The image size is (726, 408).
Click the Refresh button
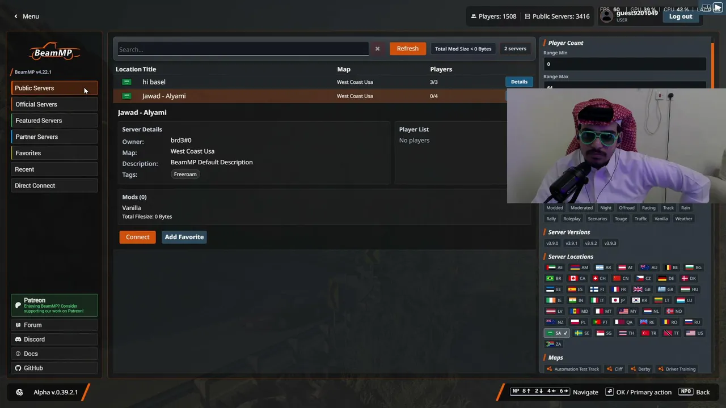(408, 49)
